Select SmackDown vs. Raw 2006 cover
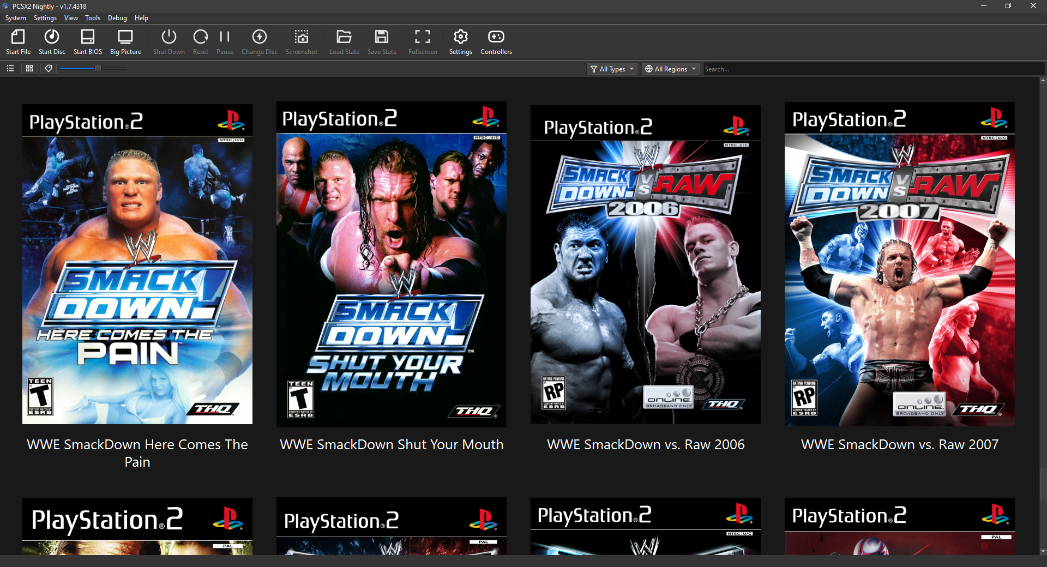Image resolution: width=1047 pixels, height=567 pixels. pos(646,264)
